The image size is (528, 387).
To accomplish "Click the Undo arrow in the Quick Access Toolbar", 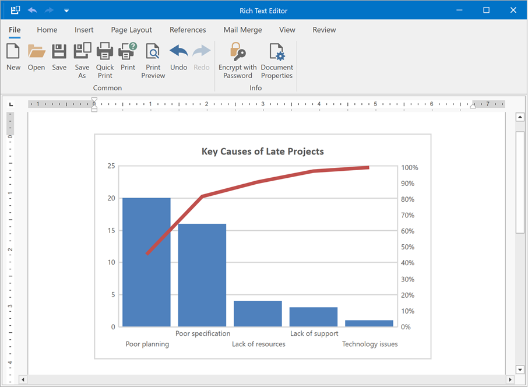I will (32, 10).
